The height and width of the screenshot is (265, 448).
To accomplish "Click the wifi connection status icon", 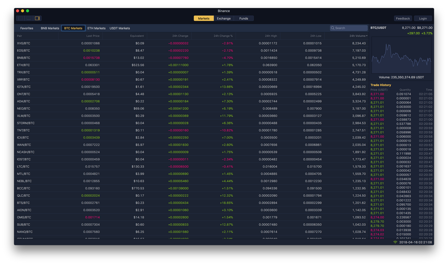I will point(395,242).
